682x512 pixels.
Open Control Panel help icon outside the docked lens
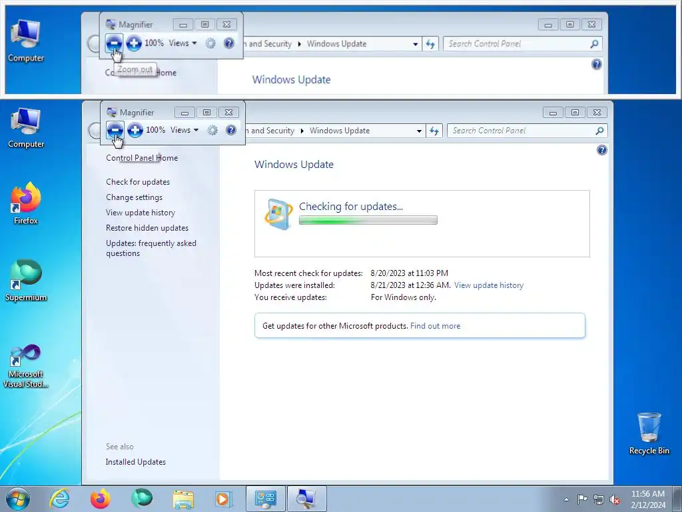pyautogui.click(x=602, y=150)
